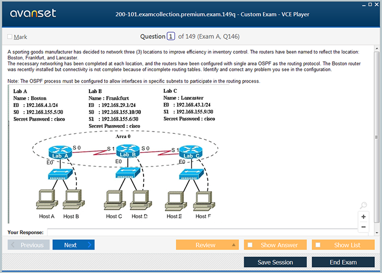Select the Host A computer icon
The height and width of the screenshot is (273, 382).
(x=47, y=199)
